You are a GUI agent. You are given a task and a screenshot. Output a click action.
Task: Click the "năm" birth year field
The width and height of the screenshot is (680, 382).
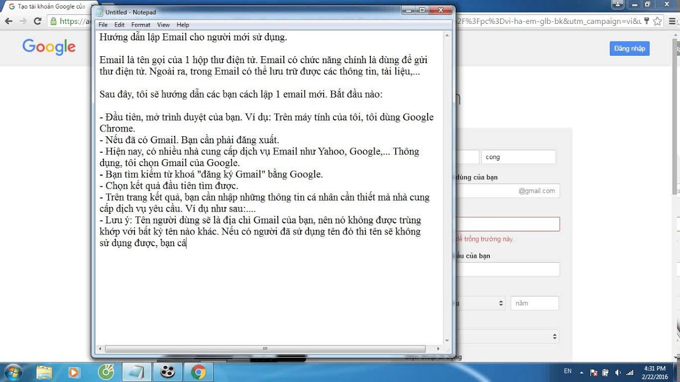point(534,303)
